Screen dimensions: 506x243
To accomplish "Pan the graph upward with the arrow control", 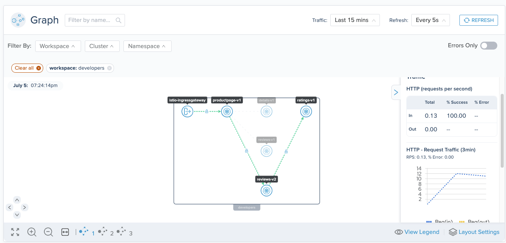I will pyautogui.click(x=17, y=199).
